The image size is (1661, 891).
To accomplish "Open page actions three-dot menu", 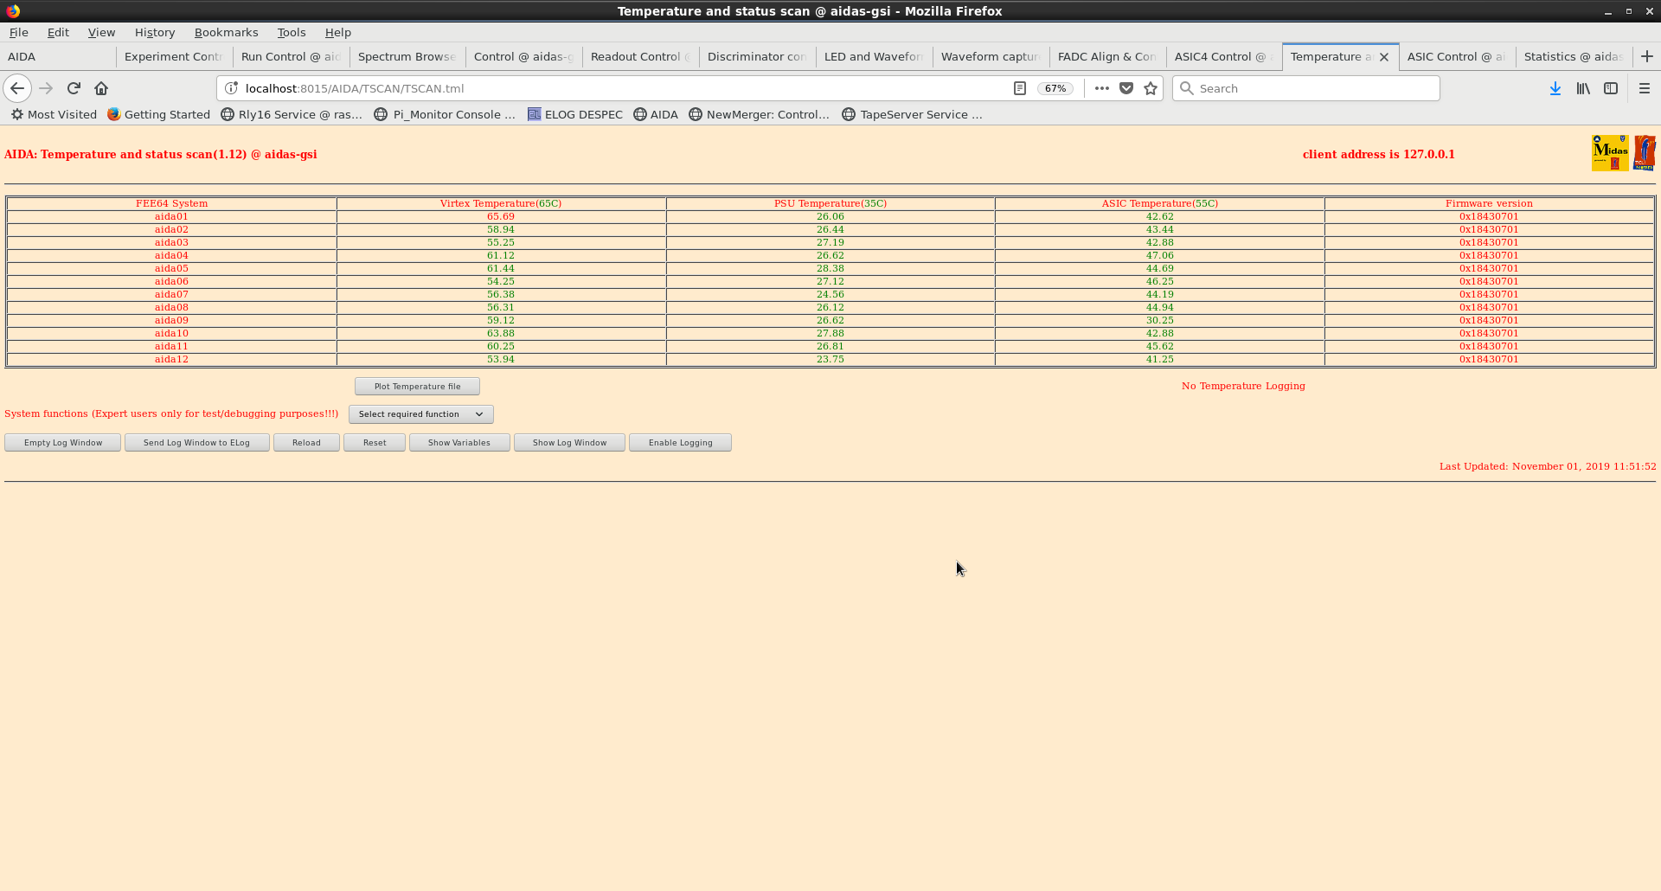I will pyautogui.click(x=1101, y=88).
